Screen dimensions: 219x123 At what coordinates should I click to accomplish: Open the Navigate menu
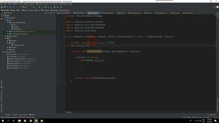[15, 4]
